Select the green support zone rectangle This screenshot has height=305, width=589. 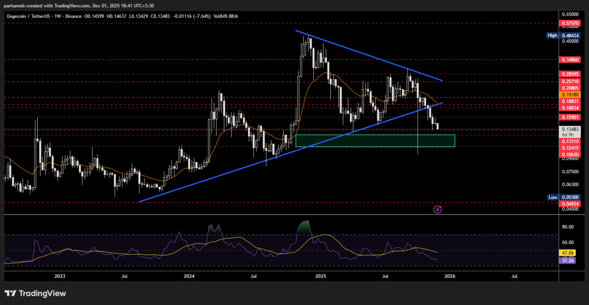coord(375,141)
